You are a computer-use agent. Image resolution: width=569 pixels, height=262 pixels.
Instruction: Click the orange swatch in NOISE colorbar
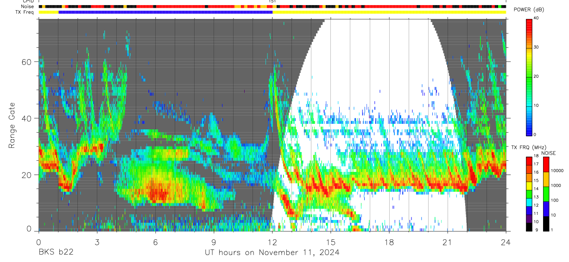(x=545, y=179)
